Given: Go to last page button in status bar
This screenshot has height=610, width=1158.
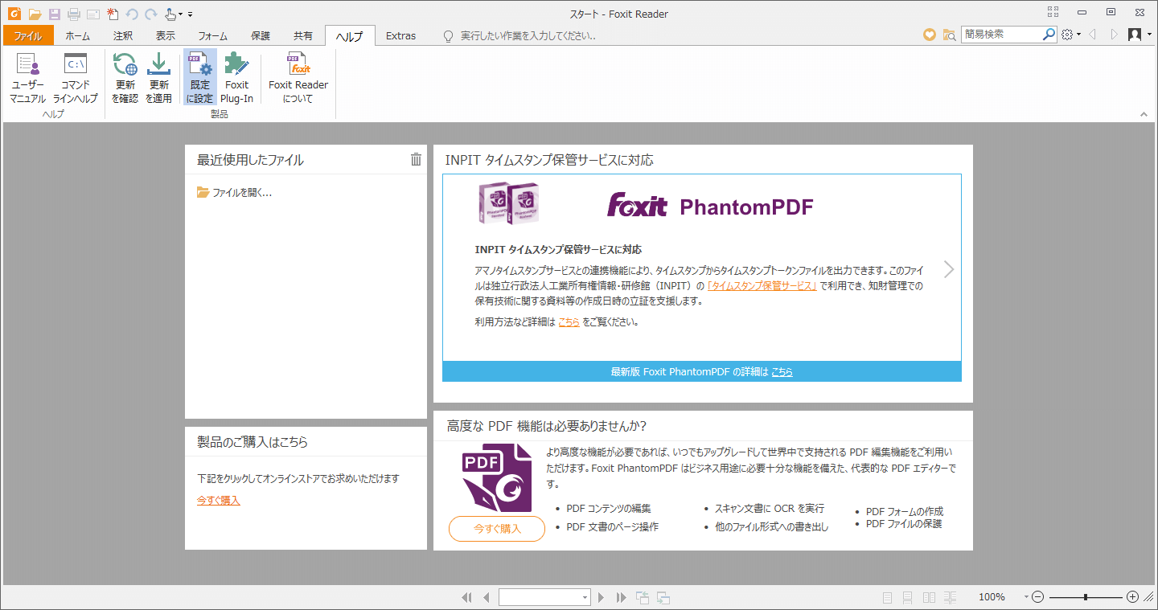Looking at the screenshot, I should click(x=621, y=597).
